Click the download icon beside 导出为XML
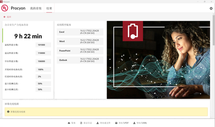Image resolution: width=215 pixels, height=127 pixels. (134, 123)
